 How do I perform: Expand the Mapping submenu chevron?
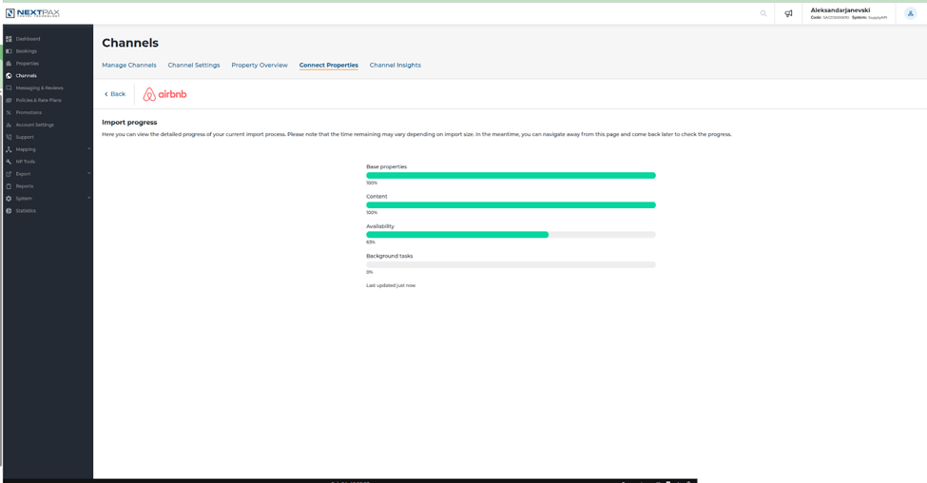88,149
